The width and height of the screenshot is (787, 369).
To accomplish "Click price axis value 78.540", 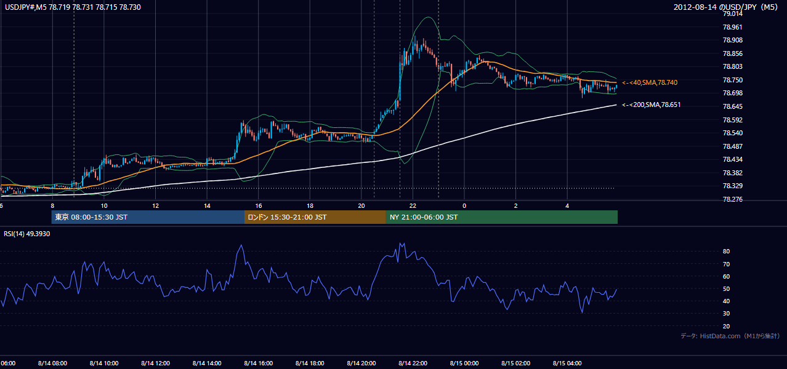I will 733,133.
